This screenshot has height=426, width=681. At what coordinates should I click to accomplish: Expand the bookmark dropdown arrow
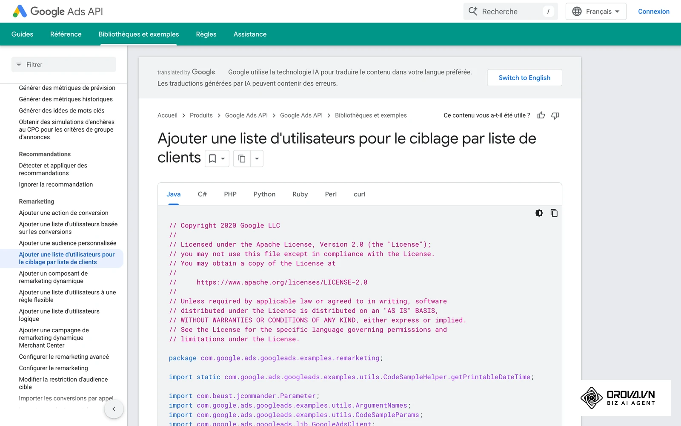pyautogui.click(x=223, y=158)
